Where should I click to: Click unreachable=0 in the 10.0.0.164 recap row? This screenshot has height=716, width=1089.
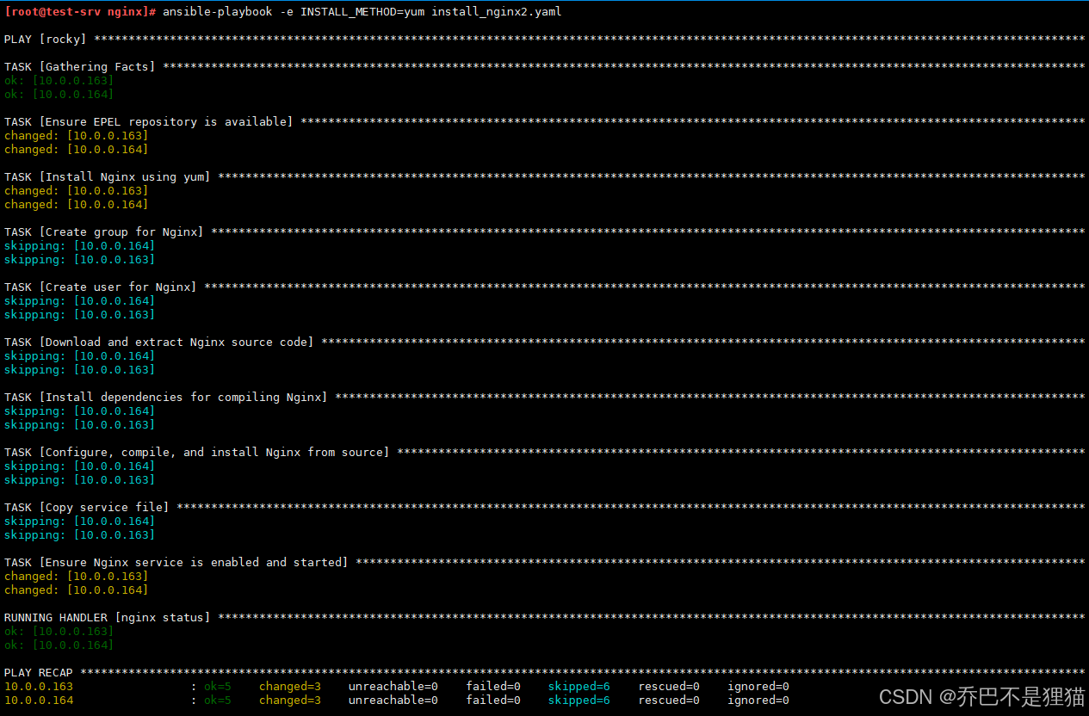tap(393, 701)
